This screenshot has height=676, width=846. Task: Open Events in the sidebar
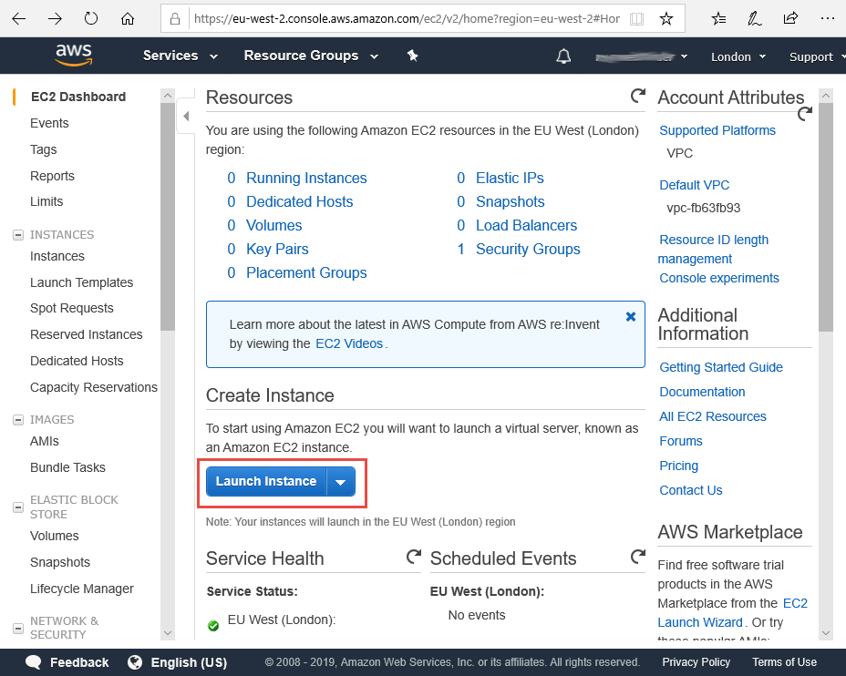[x=49, y=123]
